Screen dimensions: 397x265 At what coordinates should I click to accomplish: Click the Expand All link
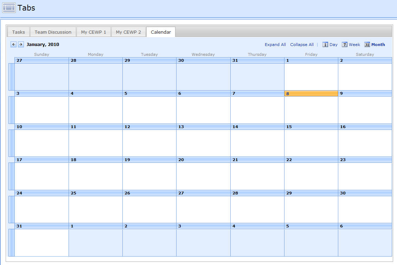coord(275,45)
